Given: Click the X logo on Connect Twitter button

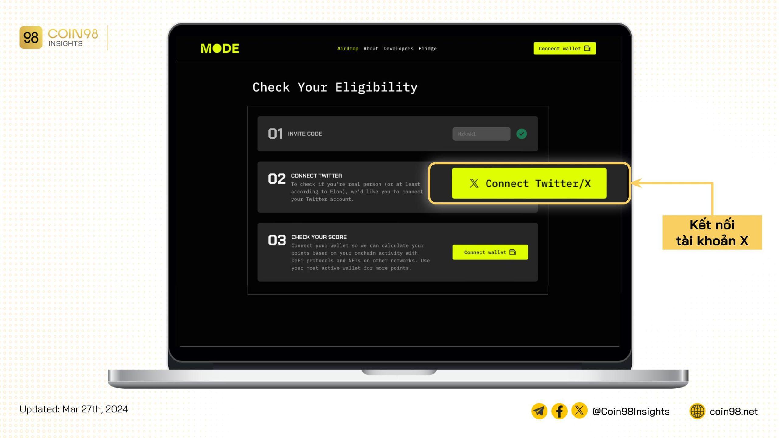Looking at the screenshot, I should pyautogui.click(x=473, y=183).
